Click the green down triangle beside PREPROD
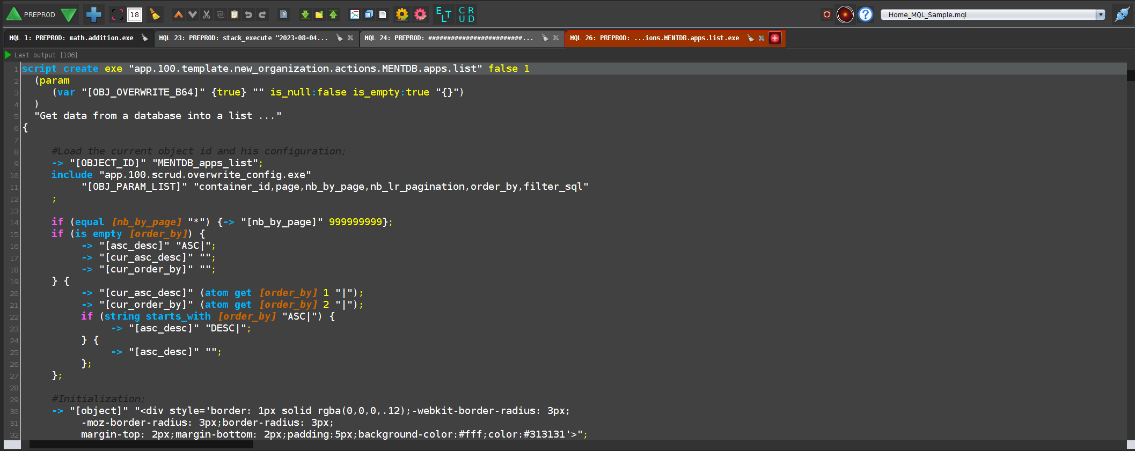 69,14
